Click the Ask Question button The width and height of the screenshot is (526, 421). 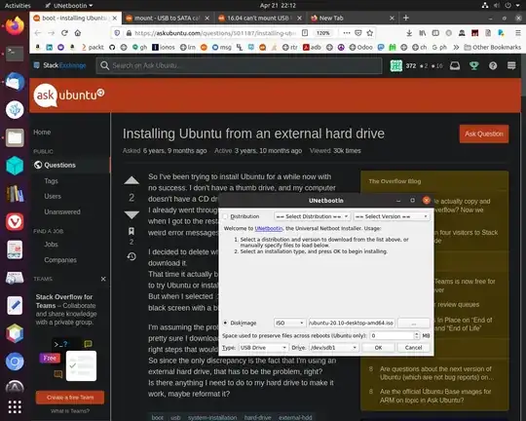pyautogui.click(x=484, y=134)
